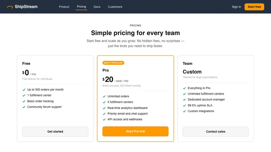271x152 pixels.
Task: Click checkmark beside Custom integrations
Action: click(x=184, y=111)
